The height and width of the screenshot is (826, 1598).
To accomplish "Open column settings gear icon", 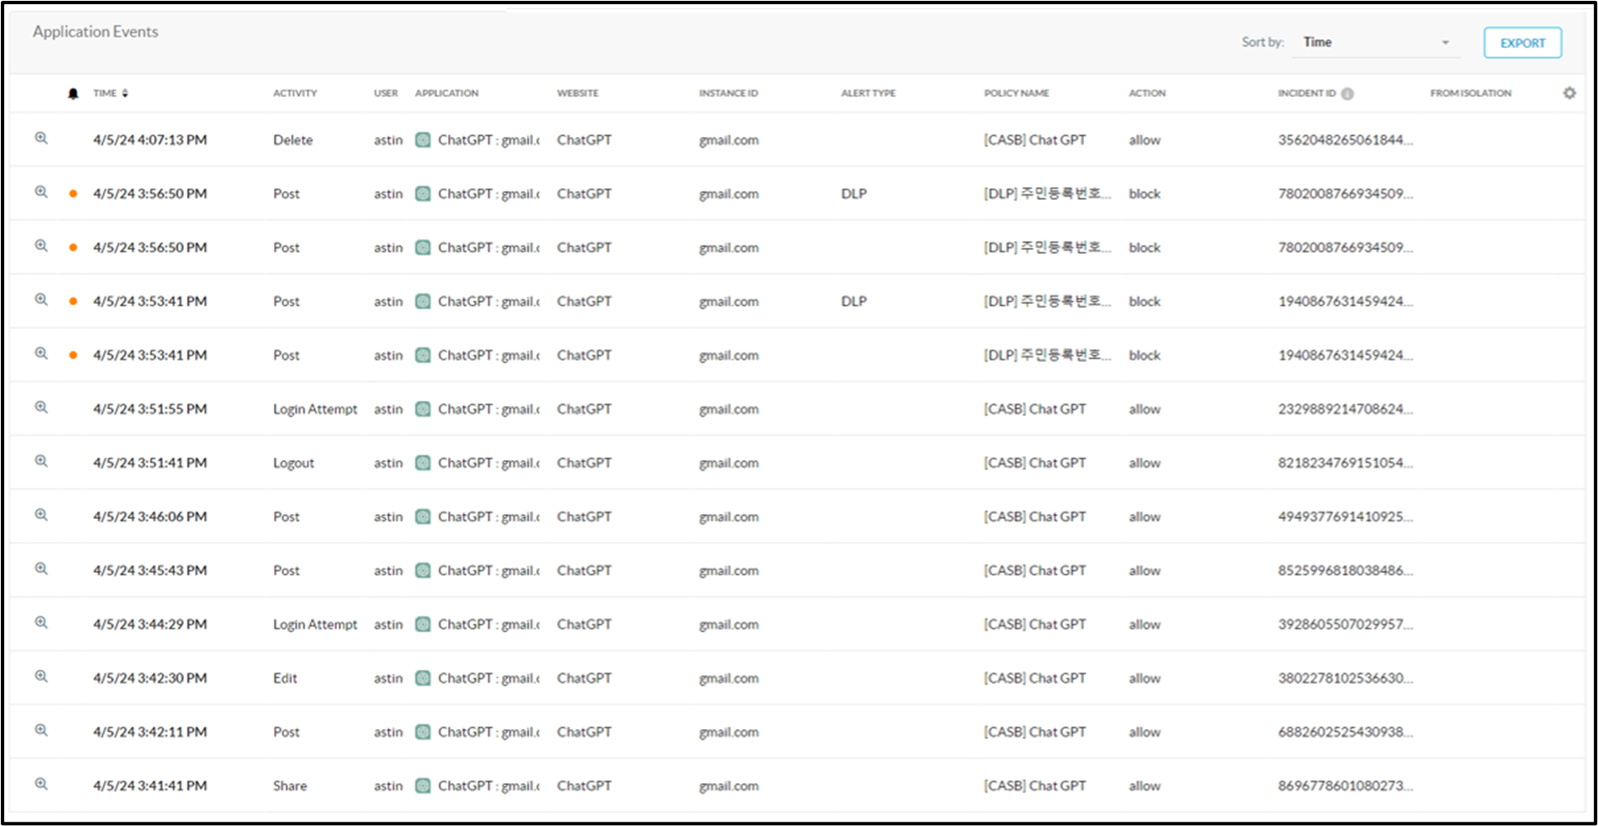I will (1569, 93).
